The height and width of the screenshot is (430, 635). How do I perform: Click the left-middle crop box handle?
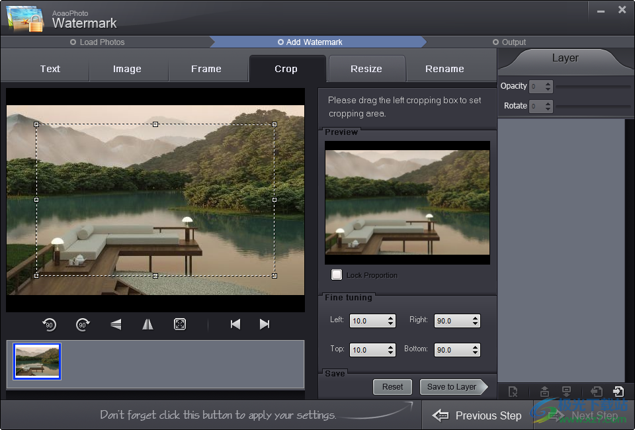pos(36,200)
